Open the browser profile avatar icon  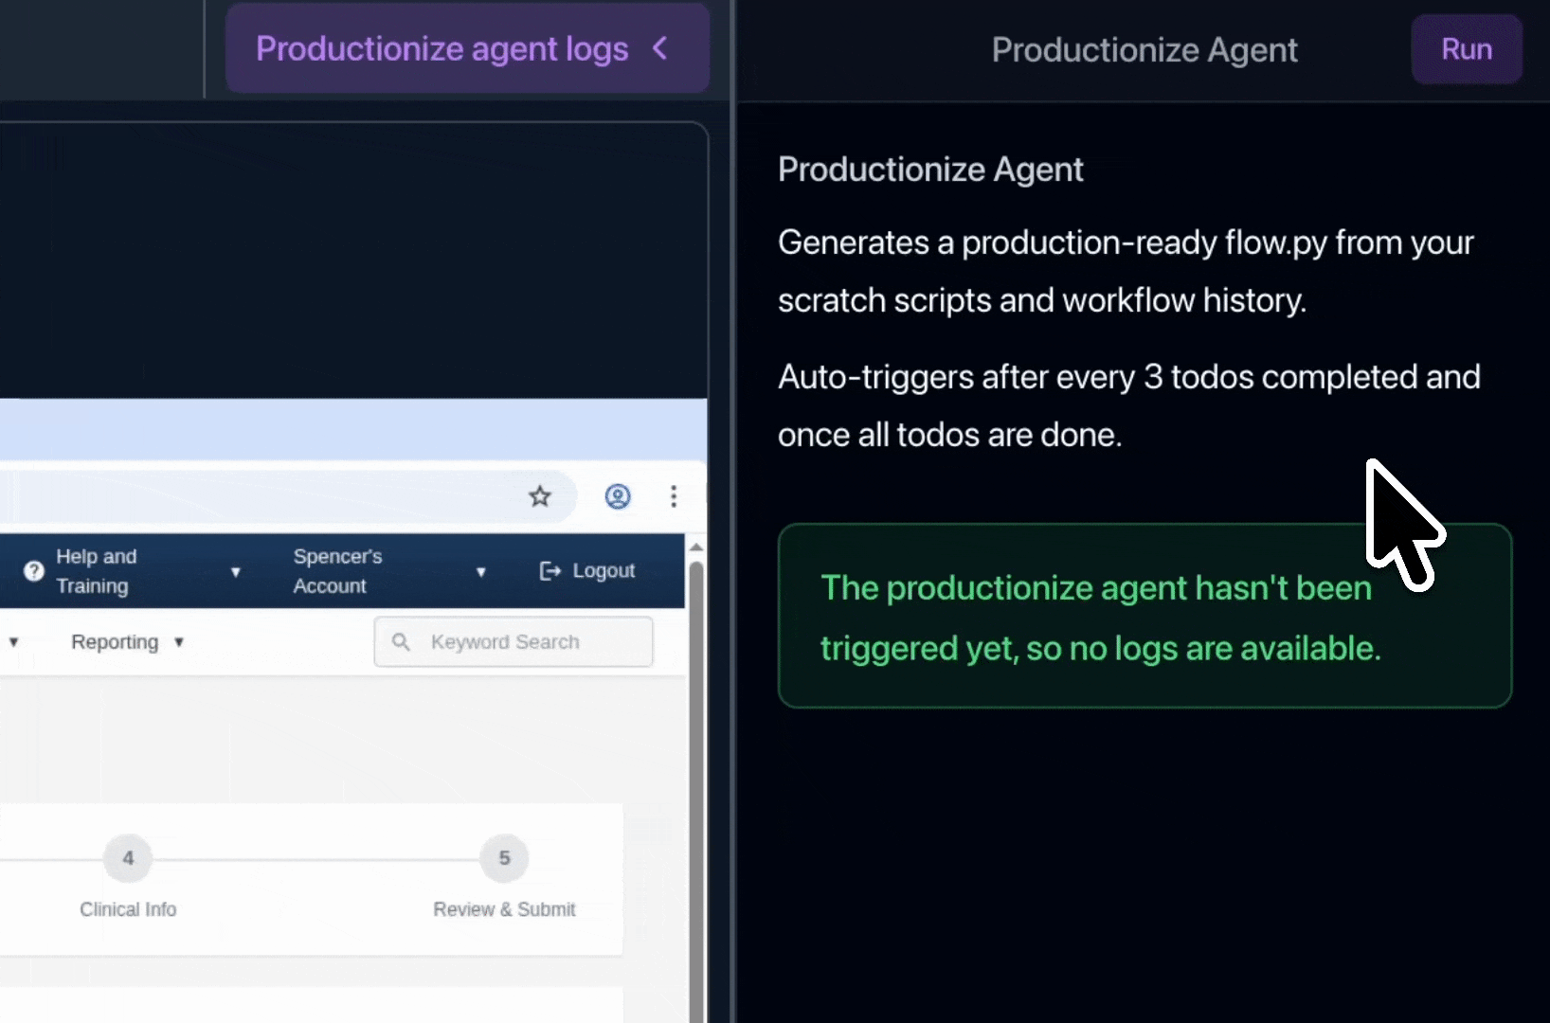(x=618, y=496)
